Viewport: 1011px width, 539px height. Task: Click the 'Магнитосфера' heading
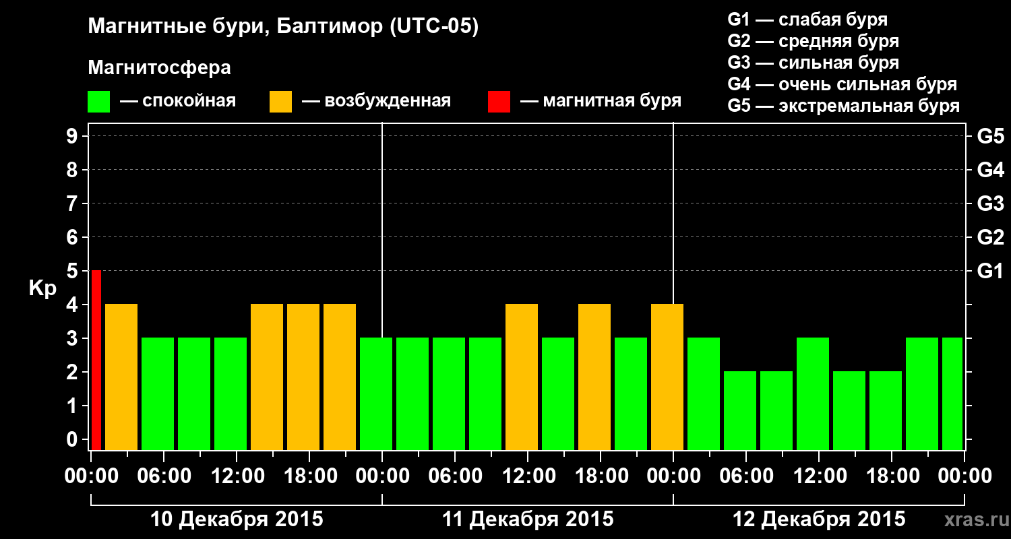(160, 68)
